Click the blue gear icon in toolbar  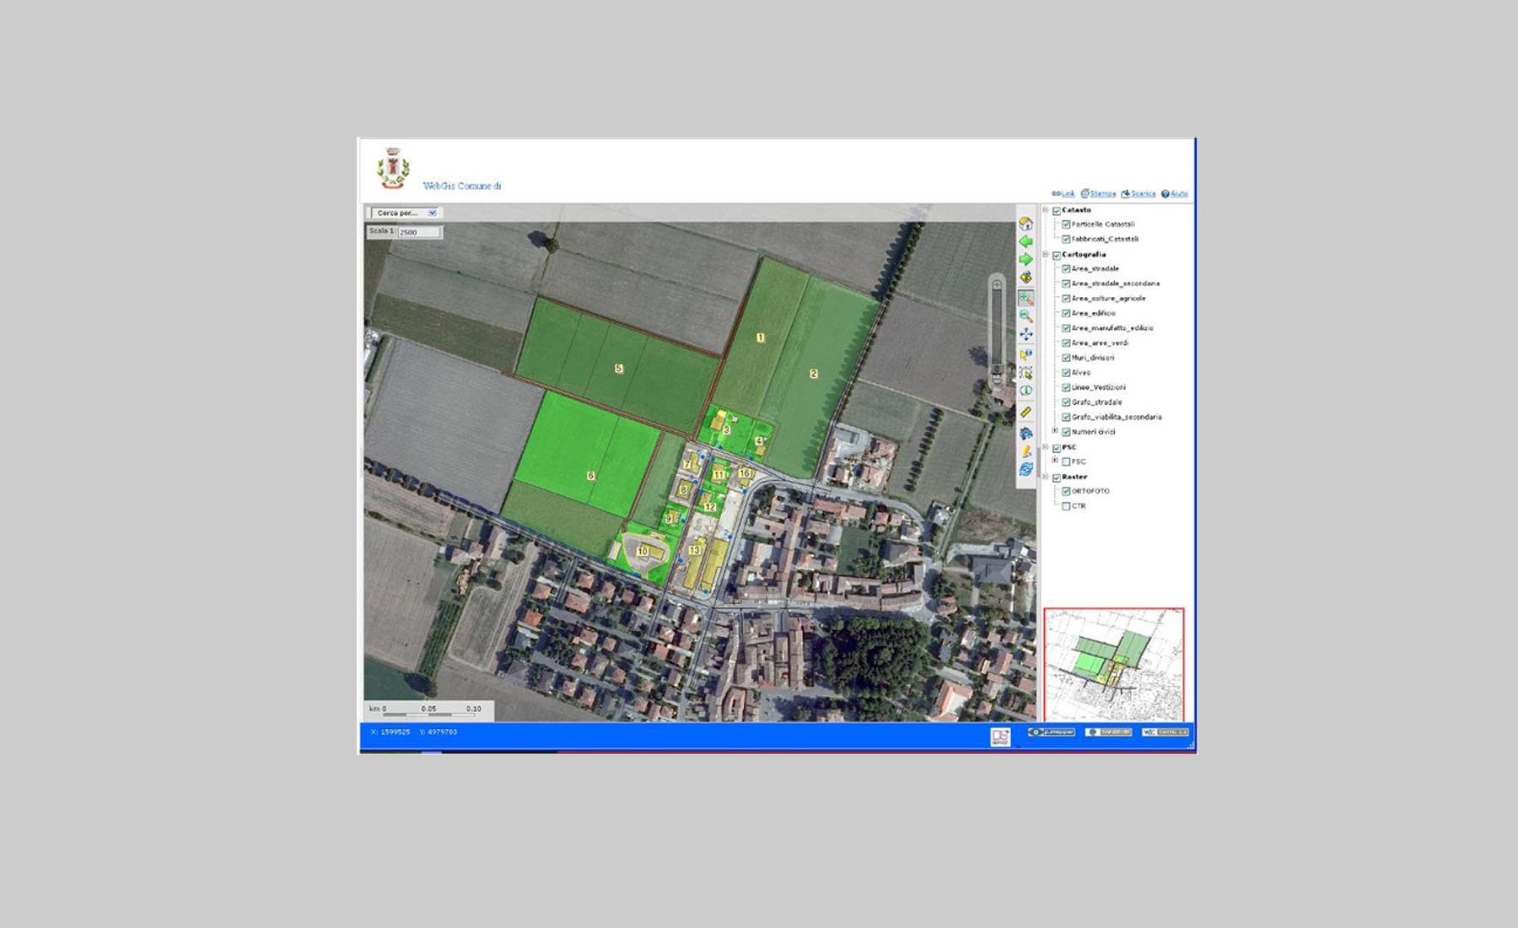[x=1025, y=434]
